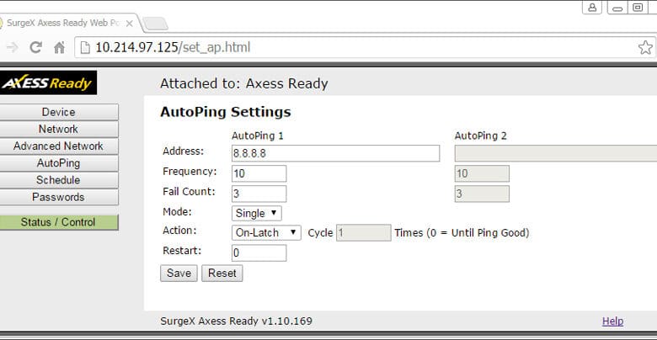Click the Axess Ready logo
This screenshot has width=657, height=340.
(x=48, y=83)
